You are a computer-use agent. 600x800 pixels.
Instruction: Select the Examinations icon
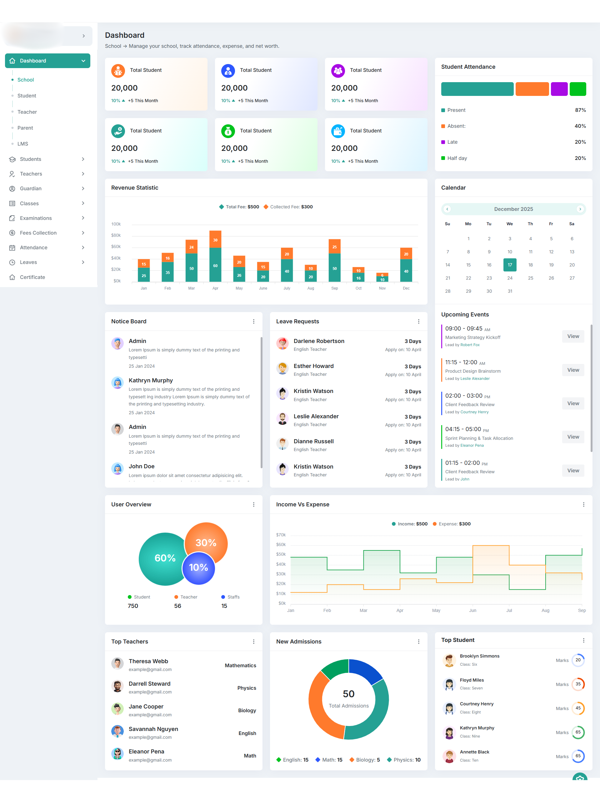[x=12, y=218]
